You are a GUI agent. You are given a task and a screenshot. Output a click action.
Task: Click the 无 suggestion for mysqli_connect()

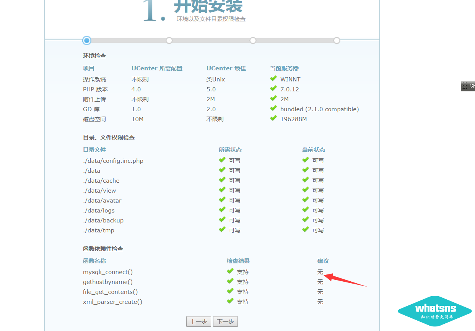[x=320, y=272]
